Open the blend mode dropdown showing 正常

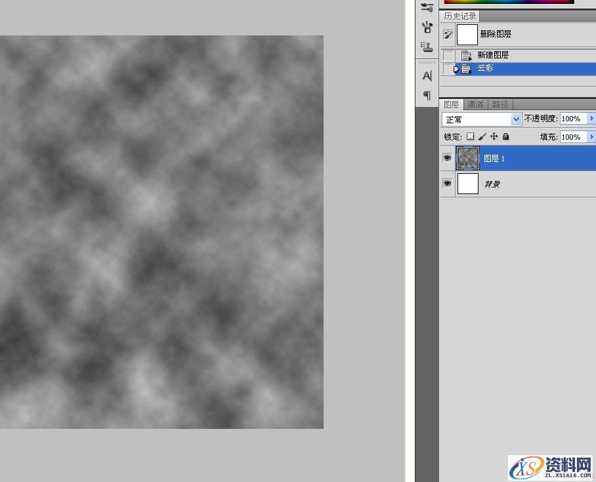[482, 119]
